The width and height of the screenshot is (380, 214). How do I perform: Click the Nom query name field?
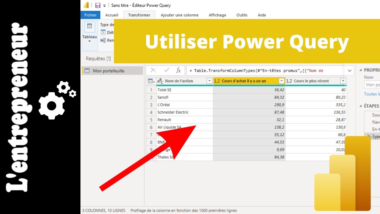point(372,85)
